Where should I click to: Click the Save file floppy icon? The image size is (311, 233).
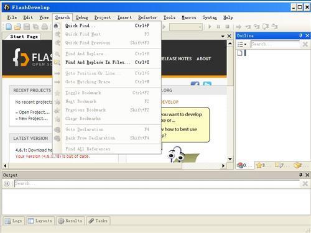click(27, 27)
